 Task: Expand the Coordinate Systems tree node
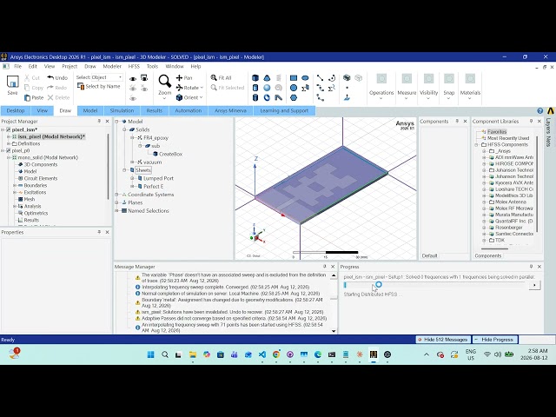click(x=116, y=195)
